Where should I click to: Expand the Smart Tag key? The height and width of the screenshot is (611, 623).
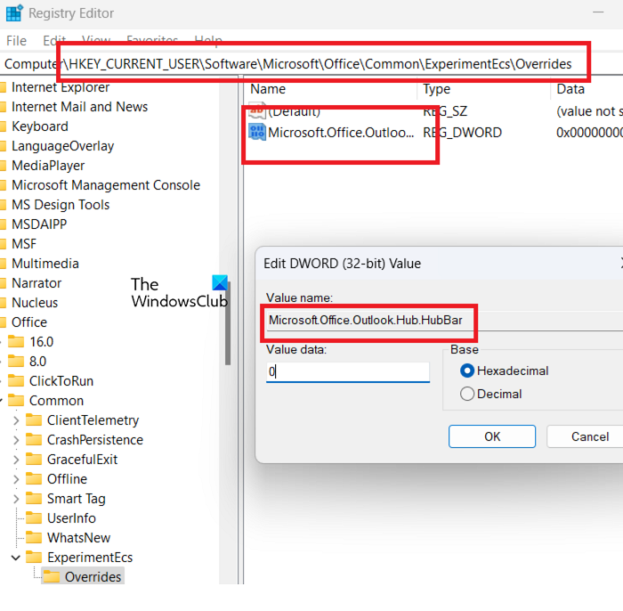point(16,498)
